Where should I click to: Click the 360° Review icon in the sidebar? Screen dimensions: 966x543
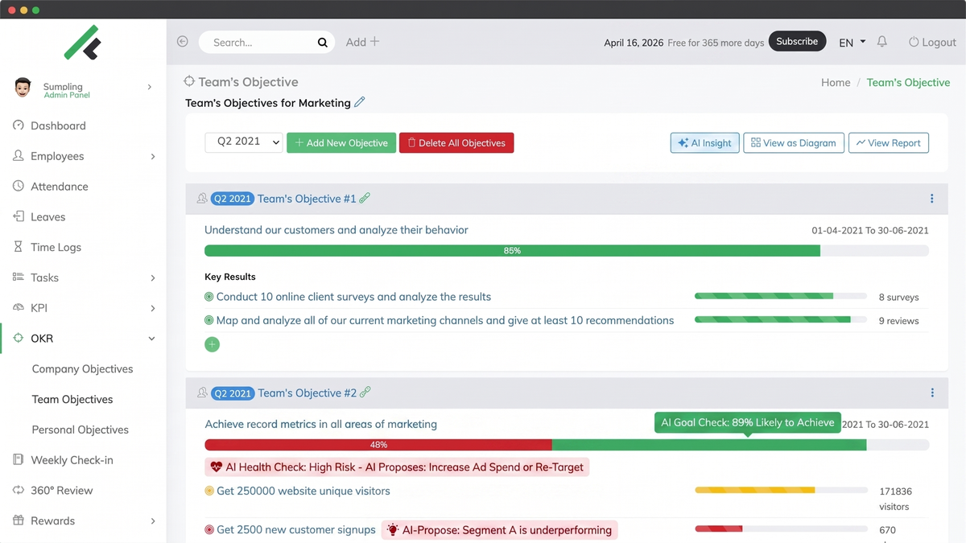tap(17, 490)
